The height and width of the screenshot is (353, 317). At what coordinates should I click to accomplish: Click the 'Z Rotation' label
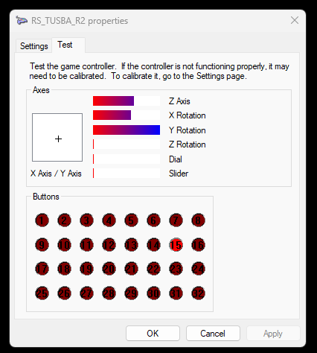[188, 144]
